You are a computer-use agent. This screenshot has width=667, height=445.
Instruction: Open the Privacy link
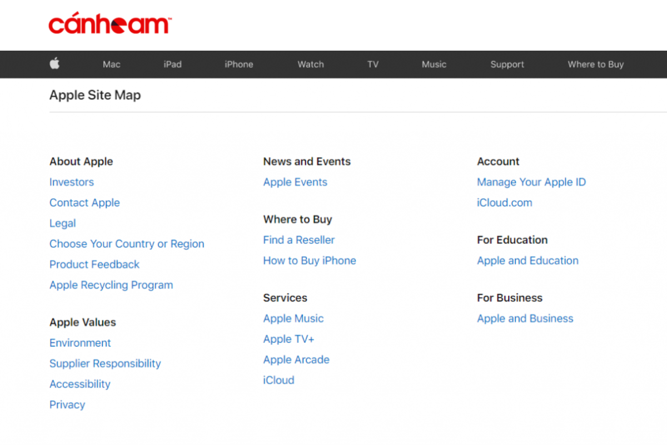pyautogui.click(x=67, y=404)
